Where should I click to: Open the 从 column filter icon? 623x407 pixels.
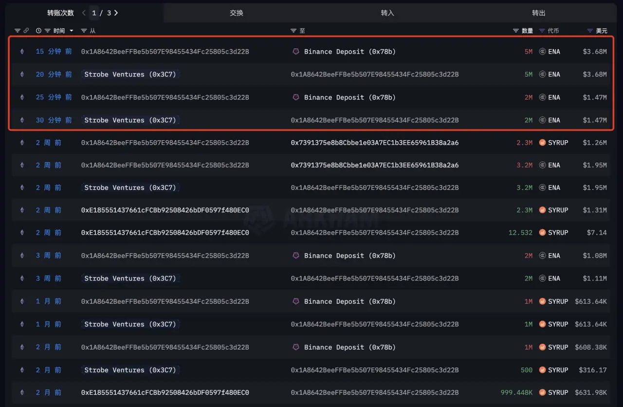point(84,31)
